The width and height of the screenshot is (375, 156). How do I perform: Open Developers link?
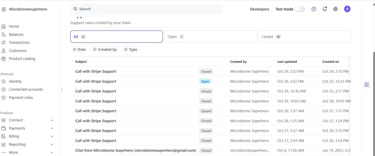pyautogui.click(x=259, y=9)
